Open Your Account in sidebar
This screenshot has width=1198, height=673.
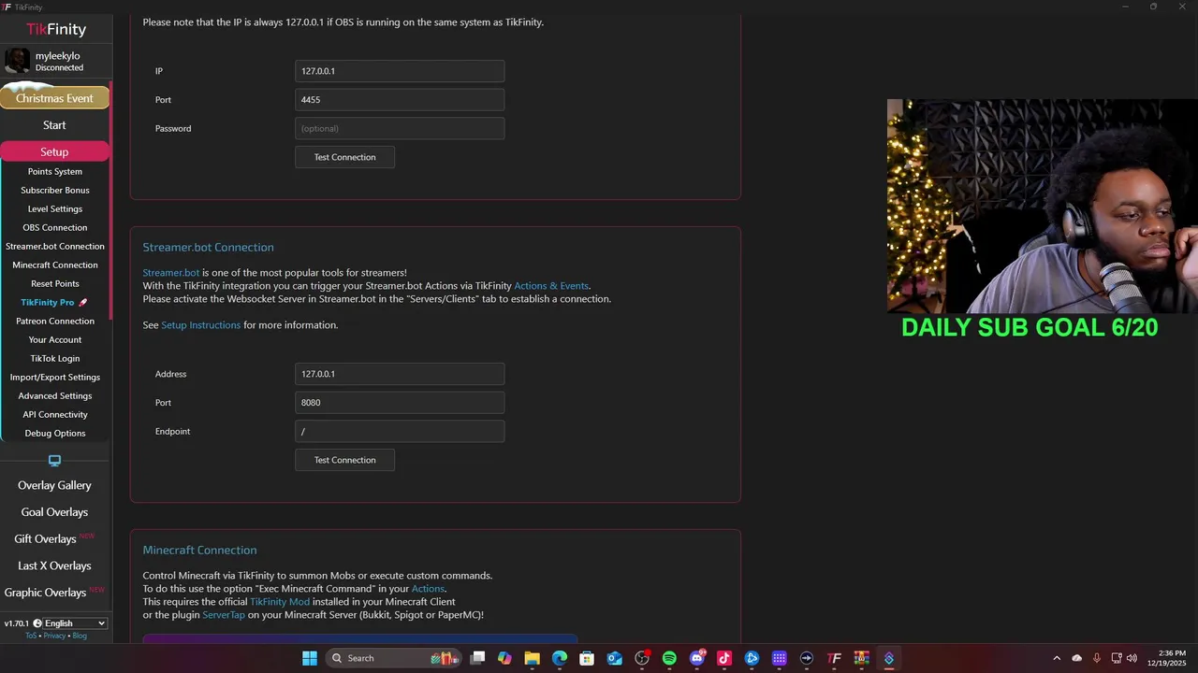click(55, 340)
